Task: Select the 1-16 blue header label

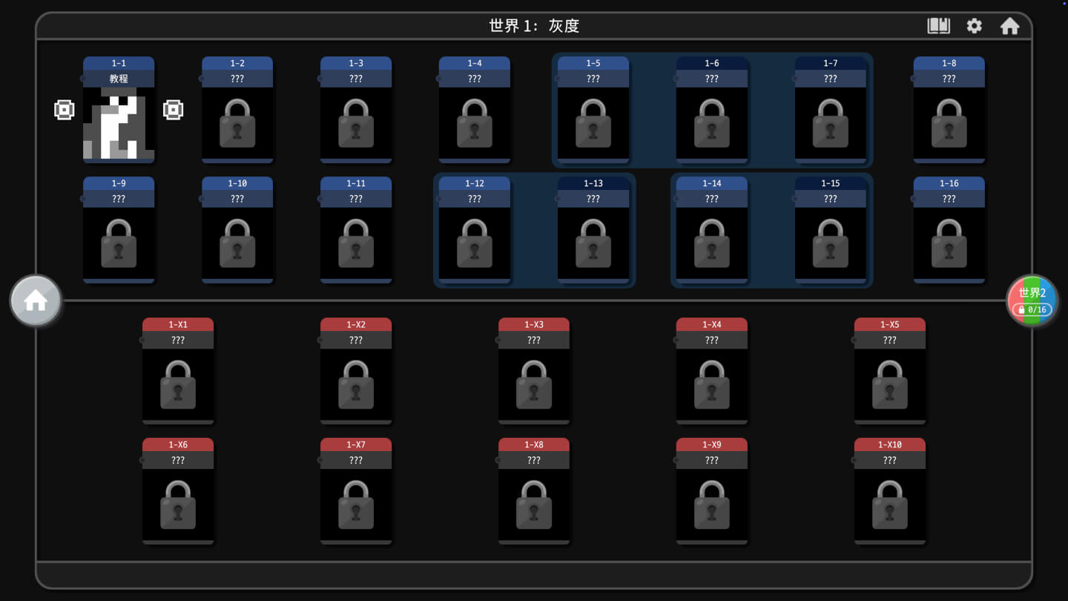Action: (x=949, y=183)
